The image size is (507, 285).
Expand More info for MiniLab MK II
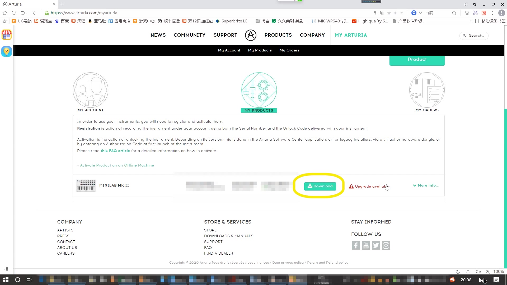pyautogui.click(x=426, y=185)
